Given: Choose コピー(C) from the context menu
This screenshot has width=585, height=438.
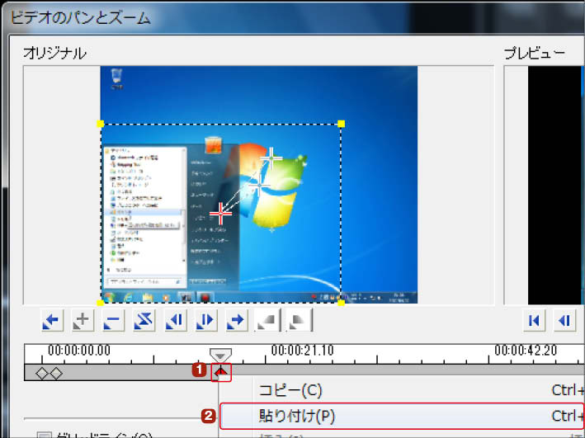Looking at the screenshot, I should tap(402, 391).
